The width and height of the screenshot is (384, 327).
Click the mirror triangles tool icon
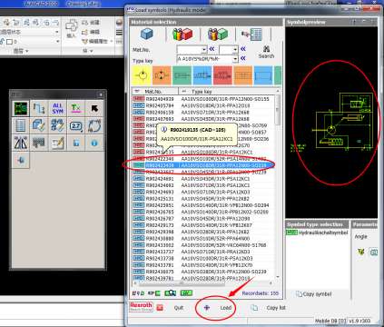point(21,143)
